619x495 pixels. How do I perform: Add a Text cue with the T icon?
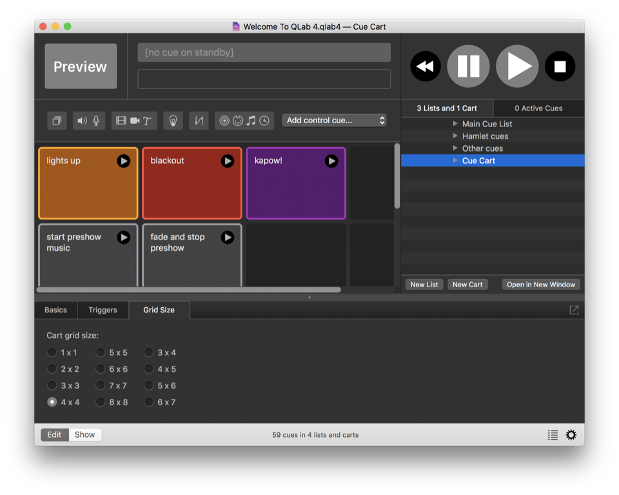(147, 121)
